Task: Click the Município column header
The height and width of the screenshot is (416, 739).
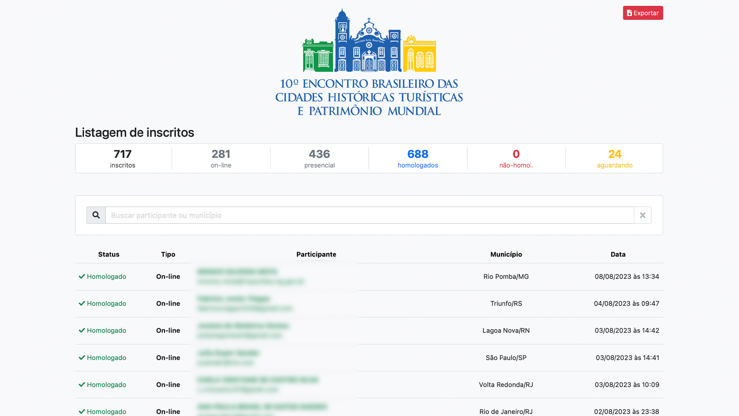Action: [506, 254]
